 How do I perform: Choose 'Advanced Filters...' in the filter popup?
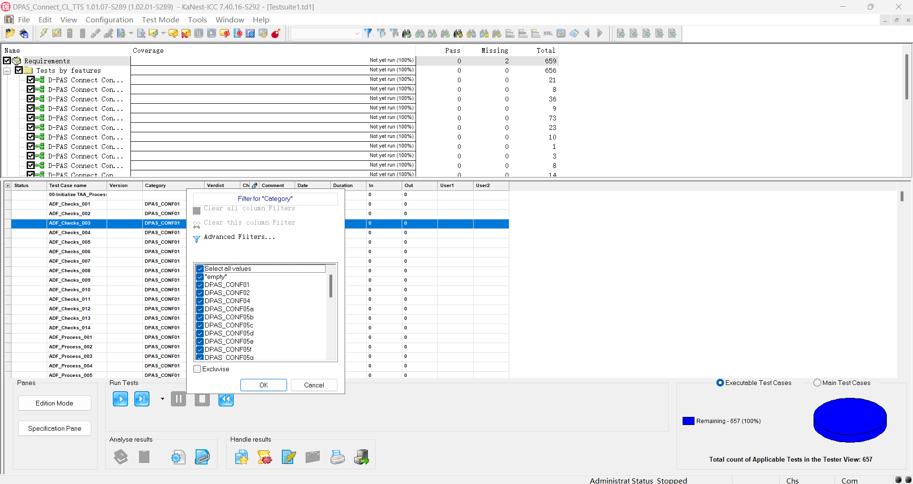tap(239, 237)
